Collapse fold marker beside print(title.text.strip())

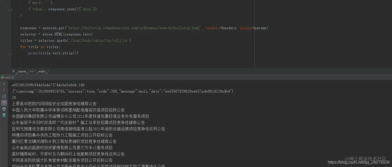tap(10, 53)
